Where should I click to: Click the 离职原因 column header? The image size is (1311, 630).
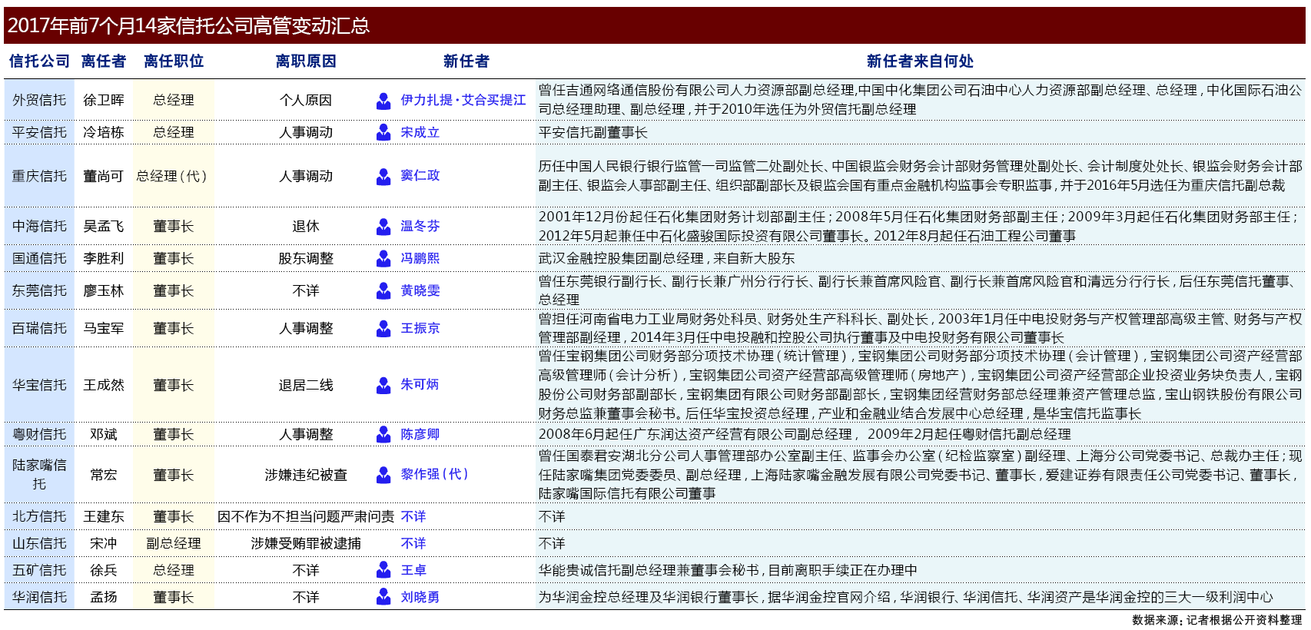pyautogui.click(x=306, y=61)
